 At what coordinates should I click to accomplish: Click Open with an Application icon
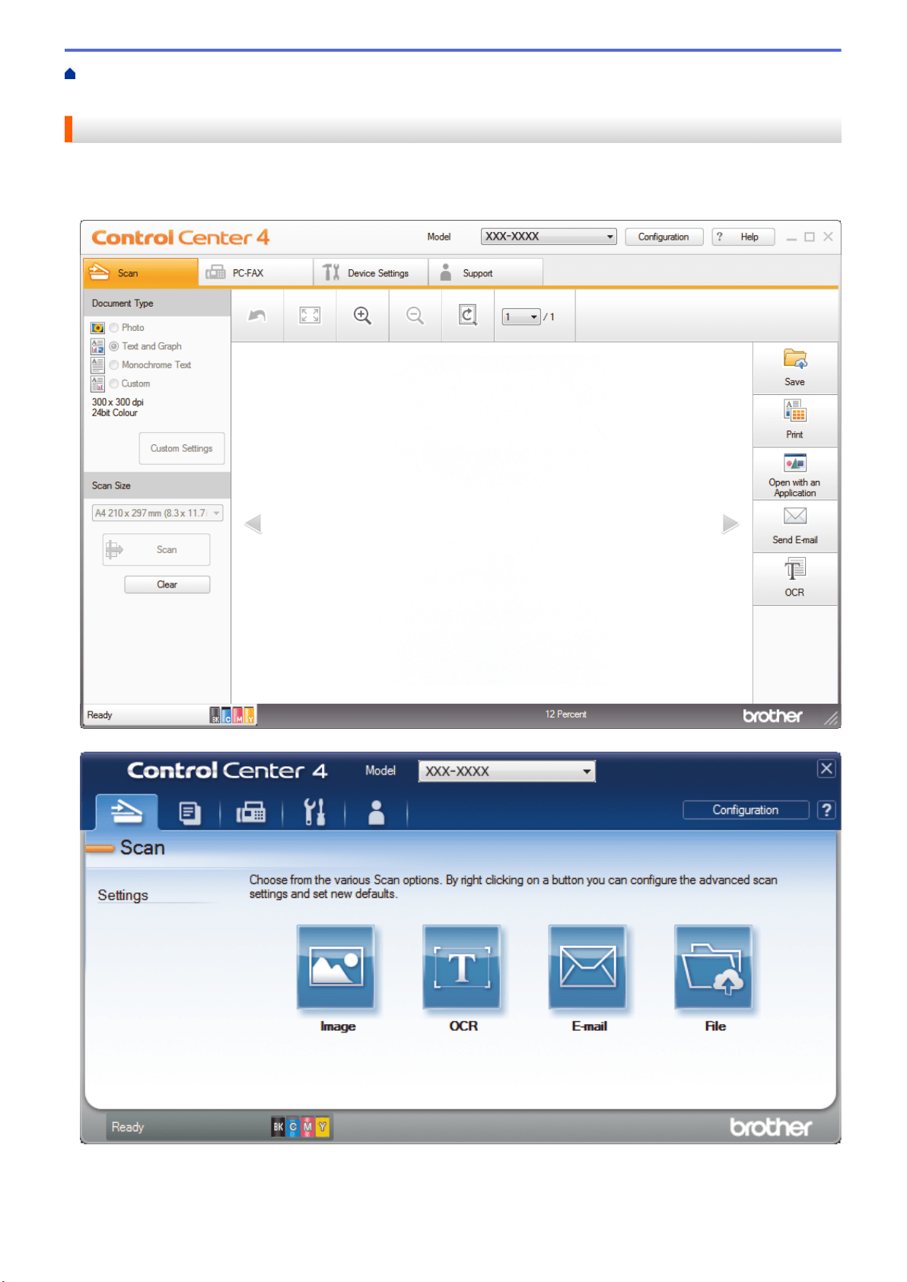(x=795, y=463)
